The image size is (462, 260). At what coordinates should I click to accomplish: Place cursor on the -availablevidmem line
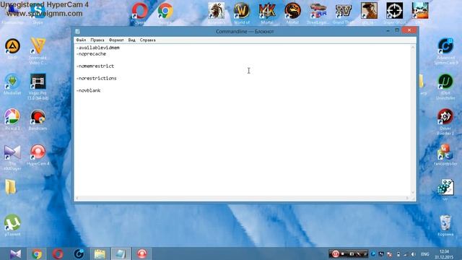pos(98,48)
